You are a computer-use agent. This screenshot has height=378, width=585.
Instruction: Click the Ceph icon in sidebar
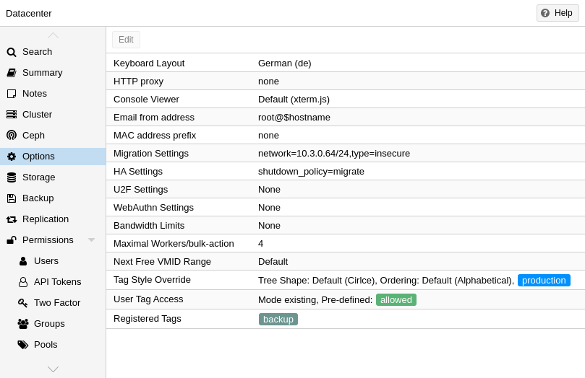(12, 136)
